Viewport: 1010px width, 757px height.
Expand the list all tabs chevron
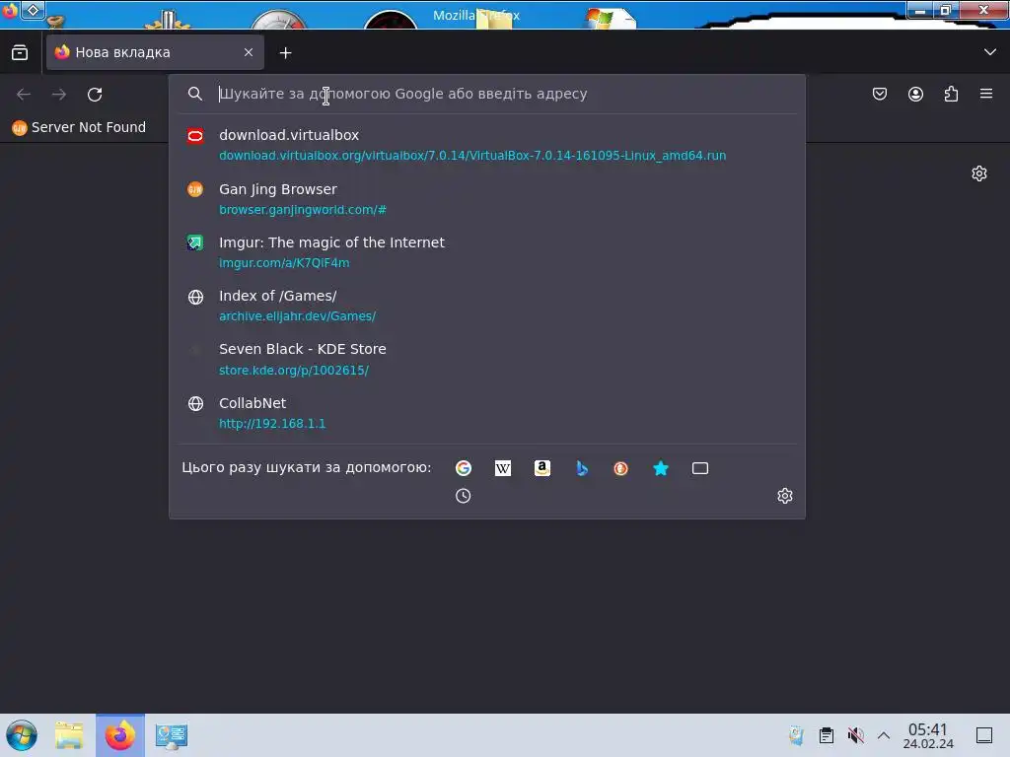[x=990, y=52]
